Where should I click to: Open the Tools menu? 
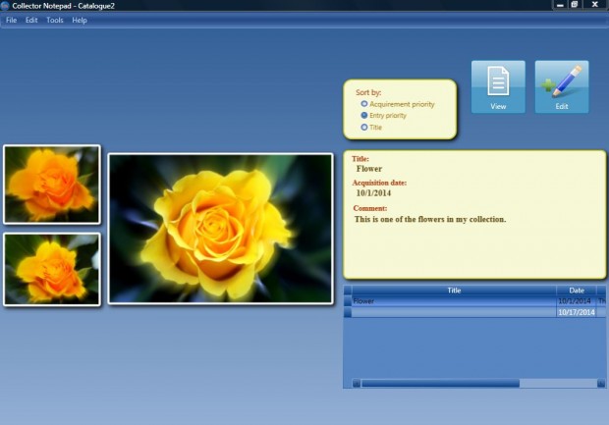pyautogui.click(x=55, y=20)
